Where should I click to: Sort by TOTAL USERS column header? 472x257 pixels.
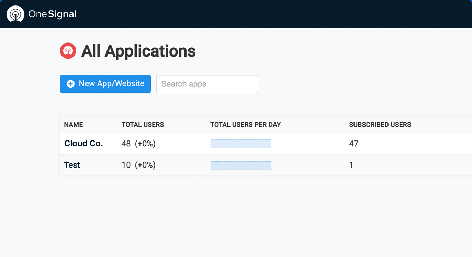coord(143,125)
